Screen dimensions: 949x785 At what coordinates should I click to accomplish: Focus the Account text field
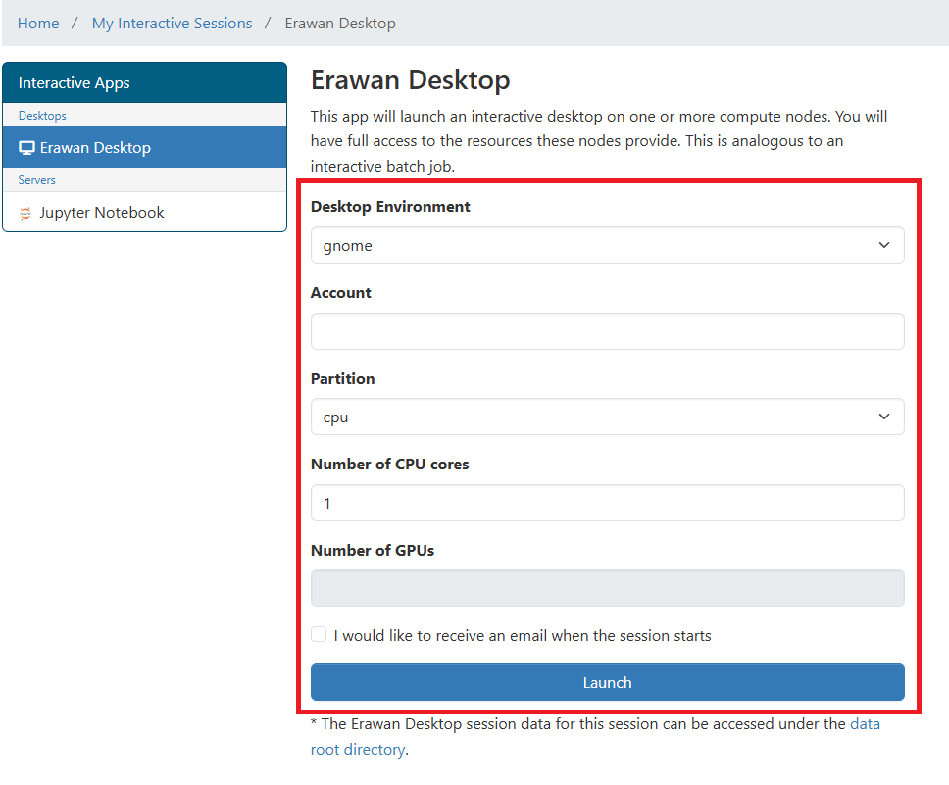click(x=606, y=331)
